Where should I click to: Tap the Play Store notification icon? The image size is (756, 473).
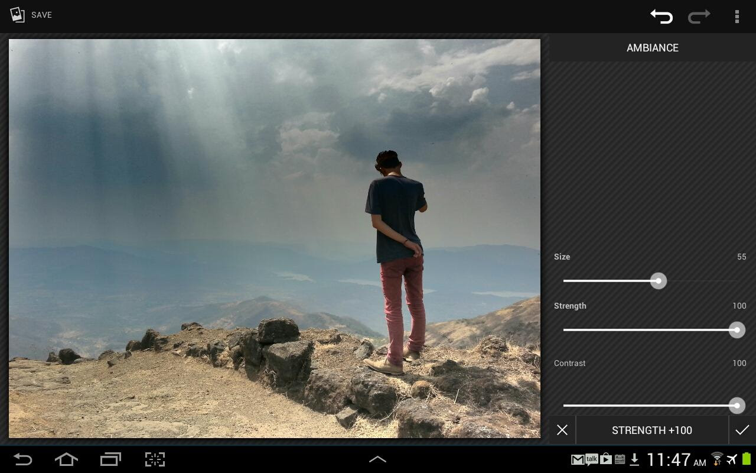point(606,459)
